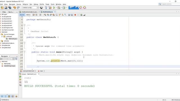Close the Navigator panel tab
The image size is (180, 101).
click(x=9, y=56)
